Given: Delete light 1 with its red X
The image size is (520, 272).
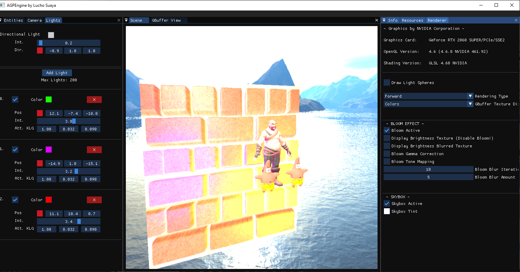Looking at the screenshot, I should [x=94, y=150].
